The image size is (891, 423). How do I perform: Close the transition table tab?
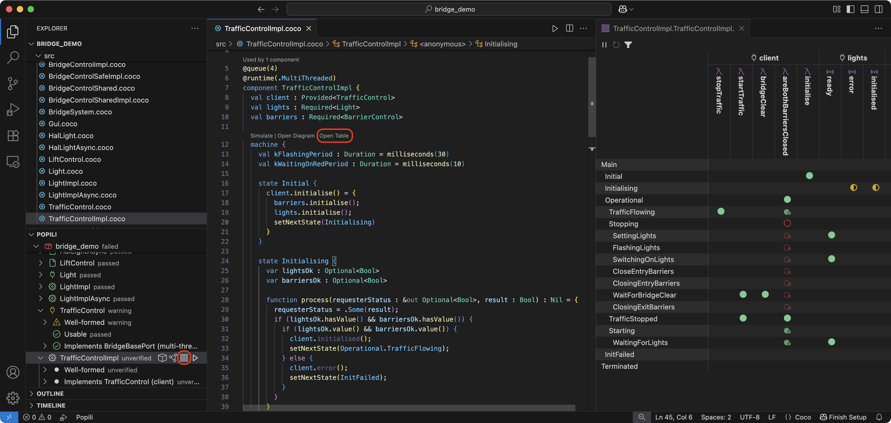(742, 28)
